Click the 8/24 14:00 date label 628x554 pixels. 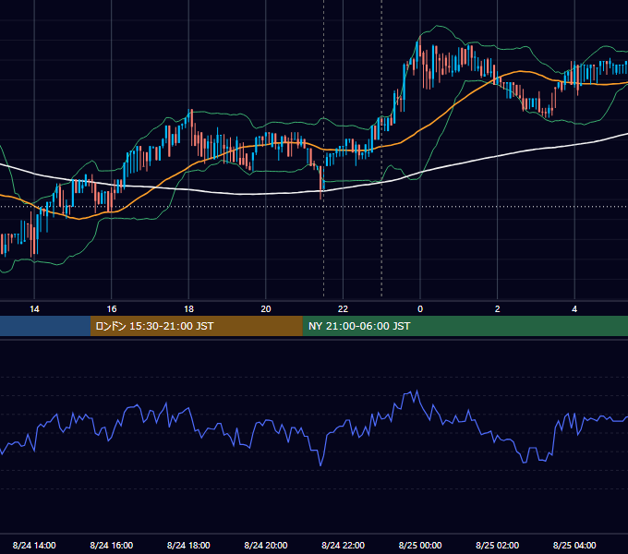point(34,545)
